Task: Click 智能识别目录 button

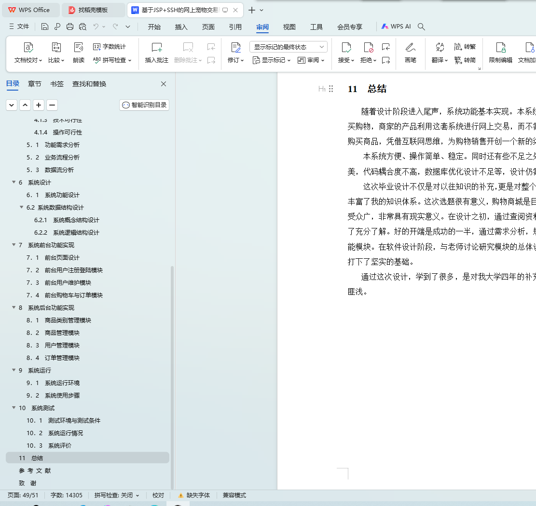Action: pos(144,105)
